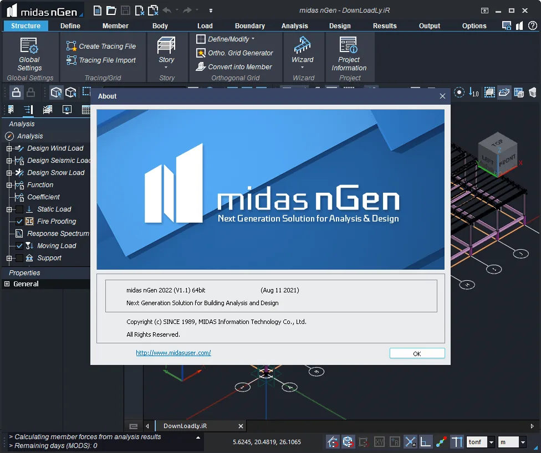
Task: Click Ortho. Grid Generator
Action: coord(234,53)
